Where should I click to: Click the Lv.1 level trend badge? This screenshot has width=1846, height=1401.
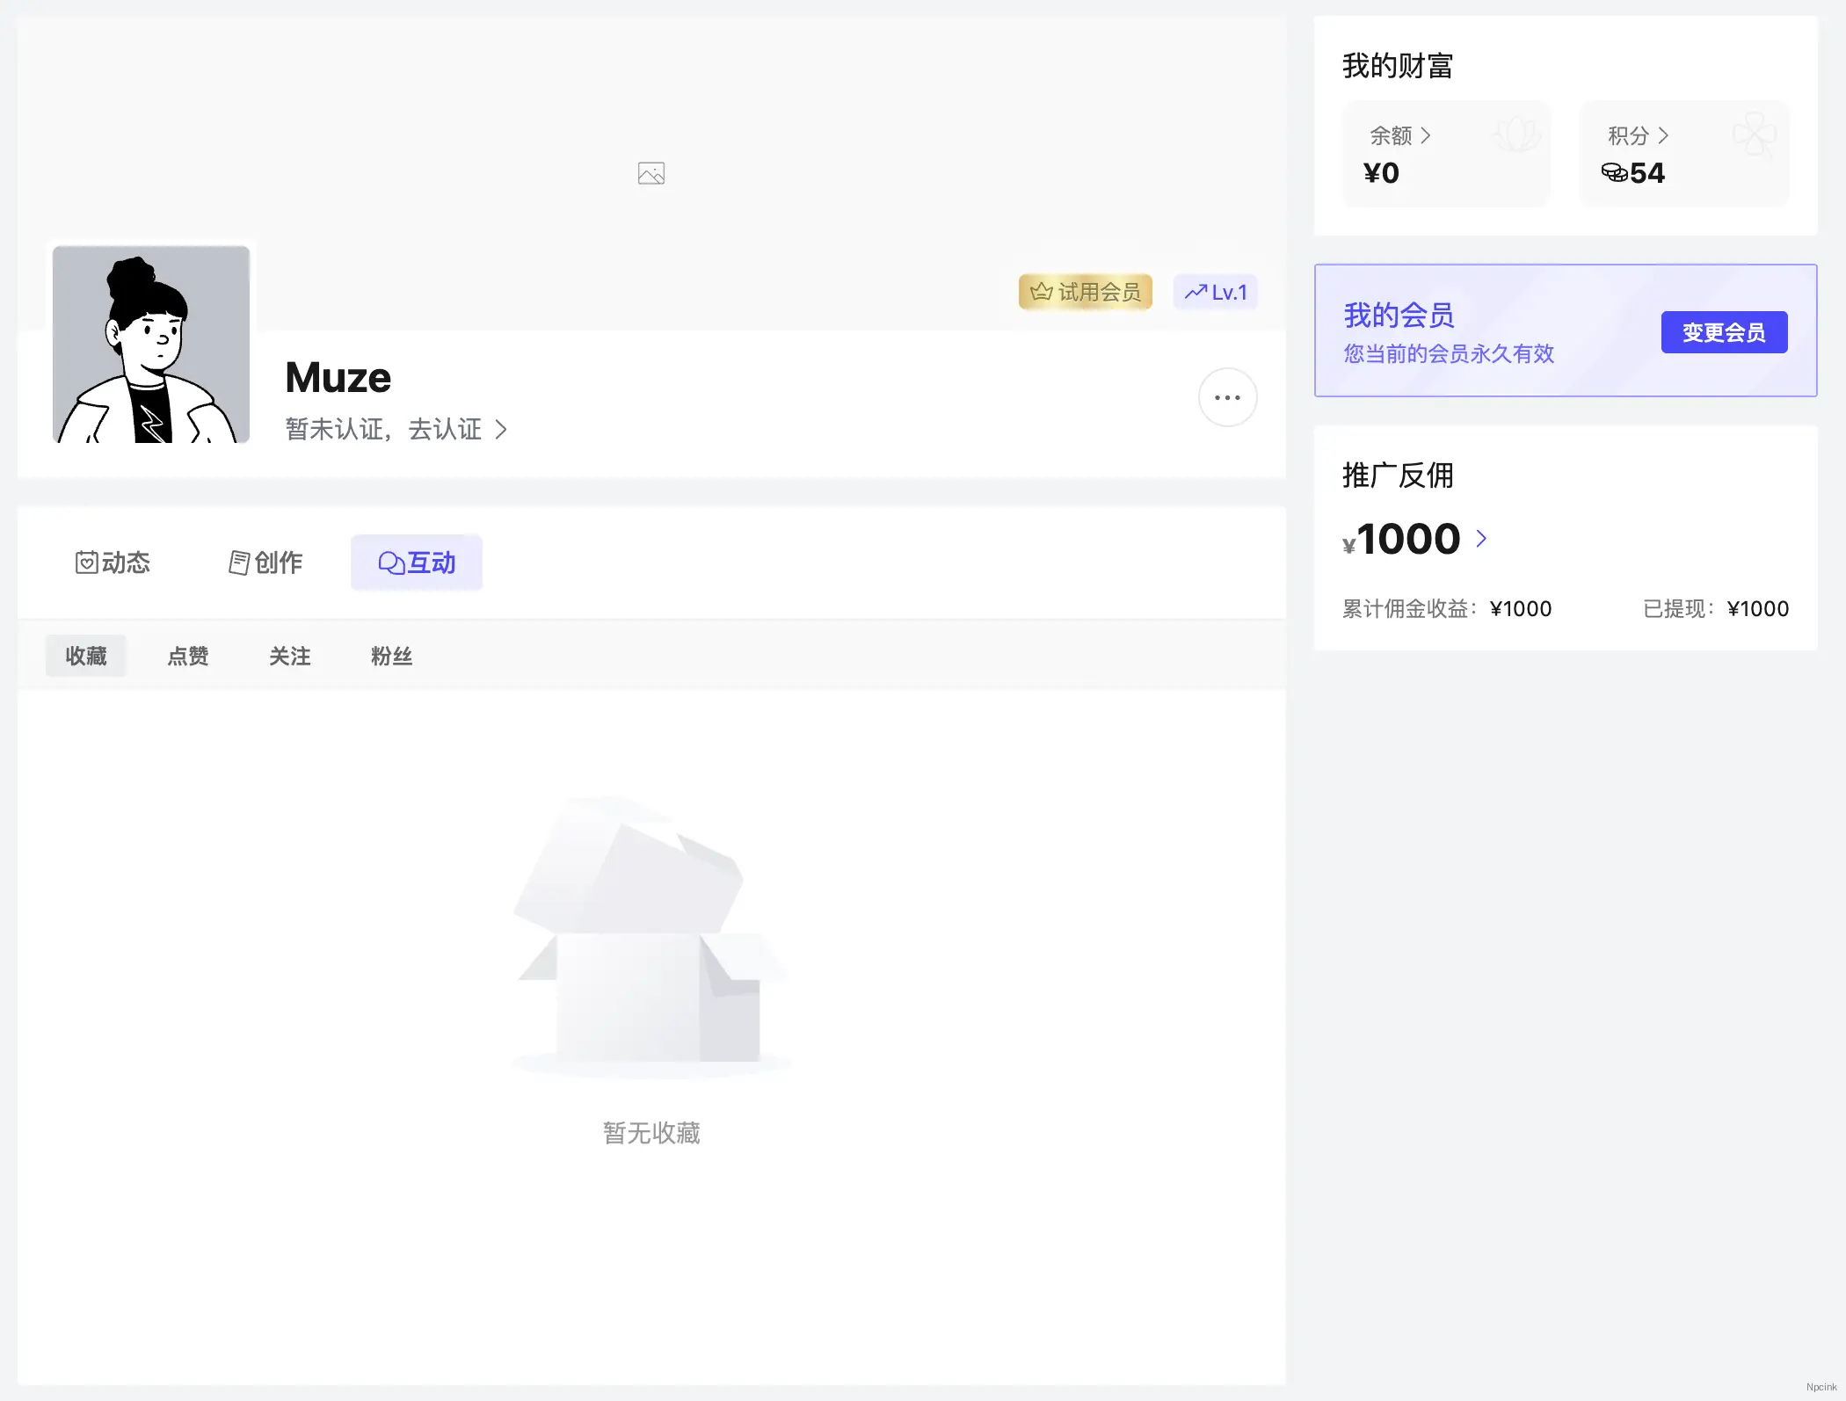pos(1215,292)
